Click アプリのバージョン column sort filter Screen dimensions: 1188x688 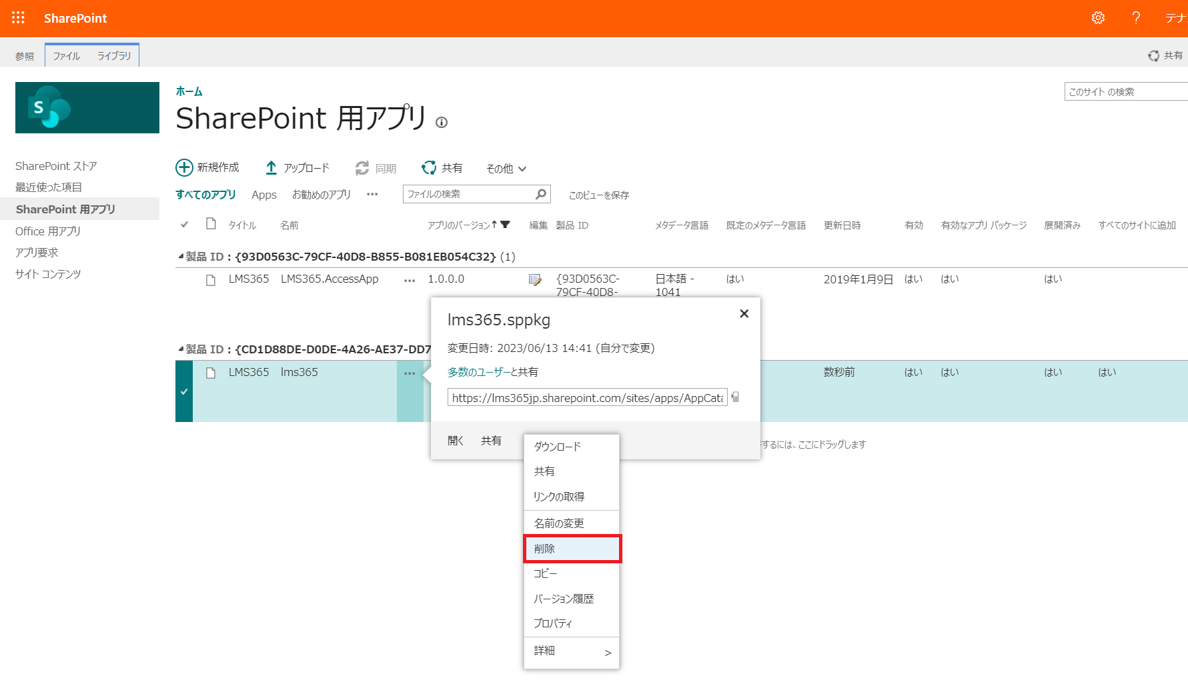pyautogui.click(x=505, y=225)
